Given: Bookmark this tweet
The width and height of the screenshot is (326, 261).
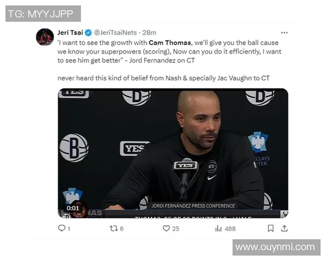Looking at the screenshot, I should pyautogui.click(x=271, y=228).
